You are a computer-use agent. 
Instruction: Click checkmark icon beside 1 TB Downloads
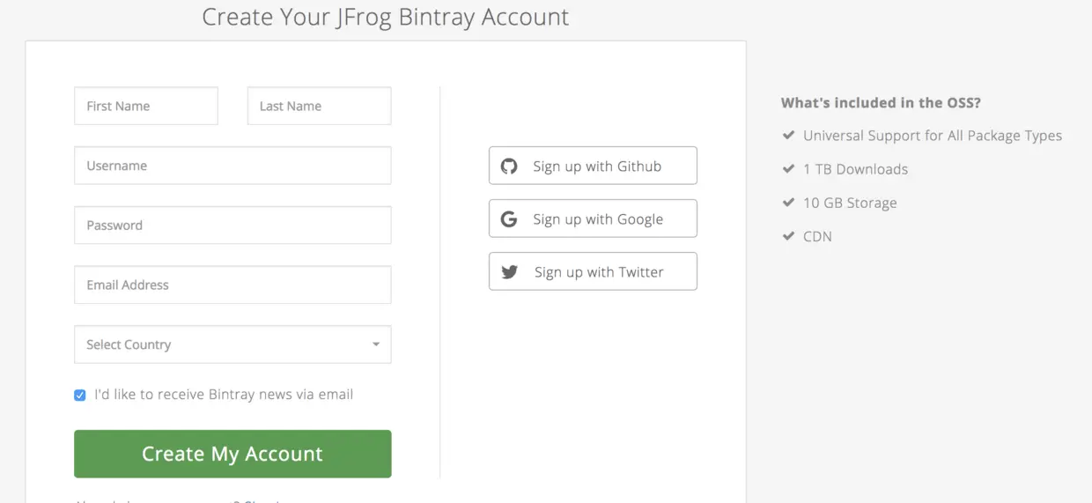point(788,169)
